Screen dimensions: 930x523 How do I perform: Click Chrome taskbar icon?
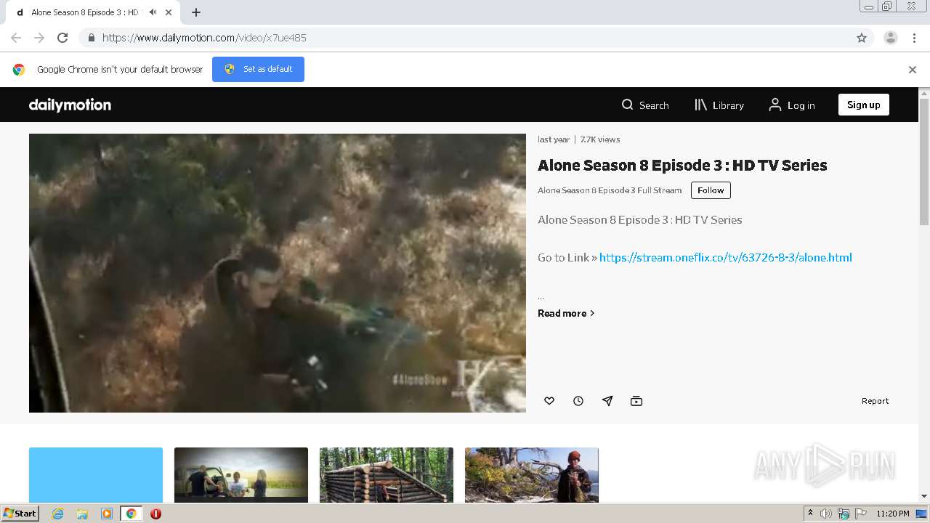coord(132,514)
